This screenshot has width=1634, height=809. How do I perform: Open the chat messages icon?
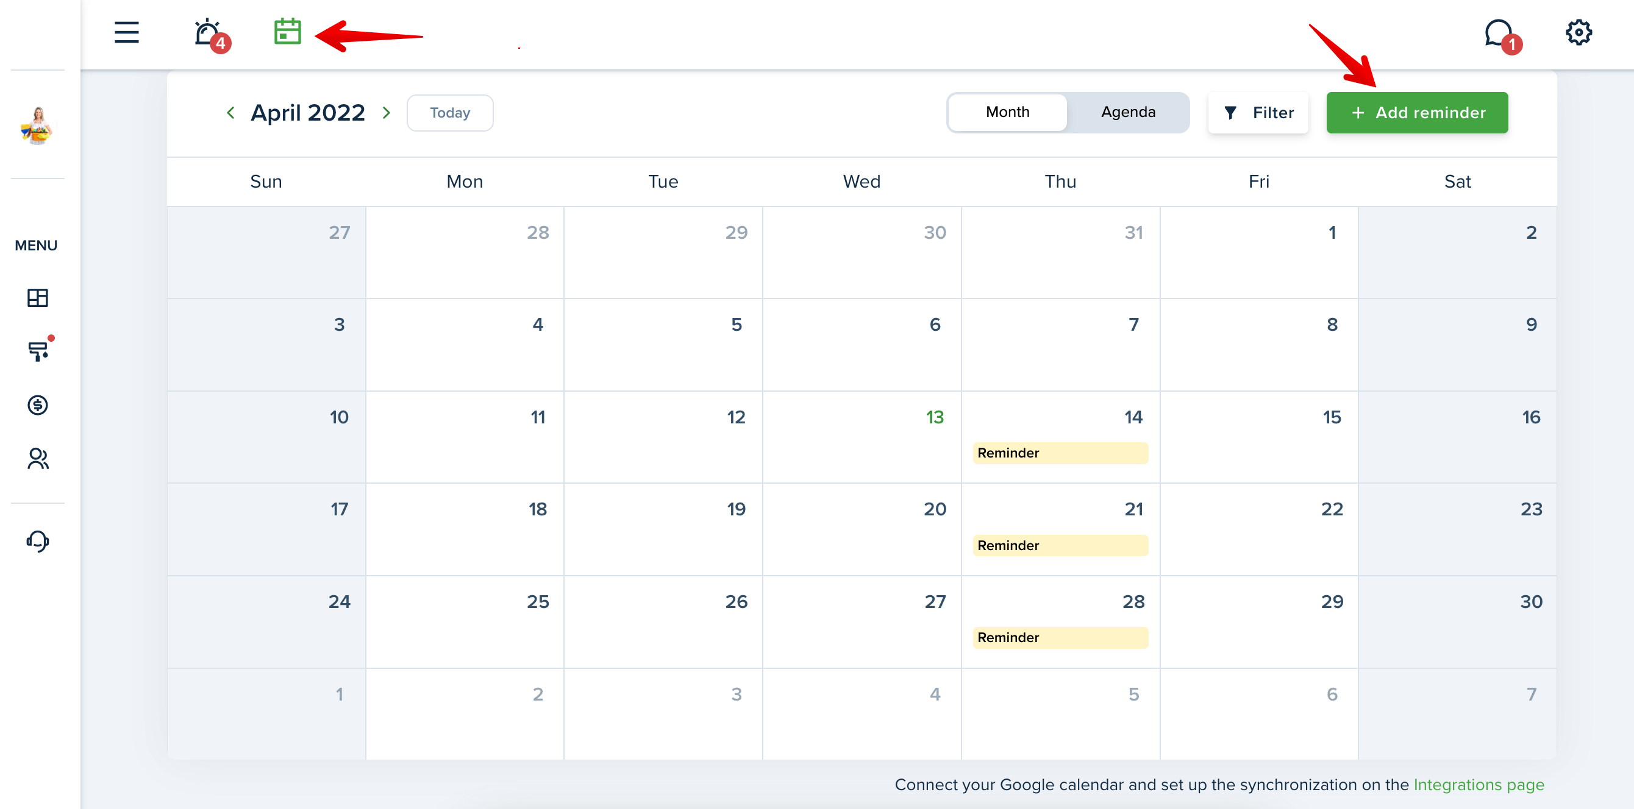(1502, 35)
